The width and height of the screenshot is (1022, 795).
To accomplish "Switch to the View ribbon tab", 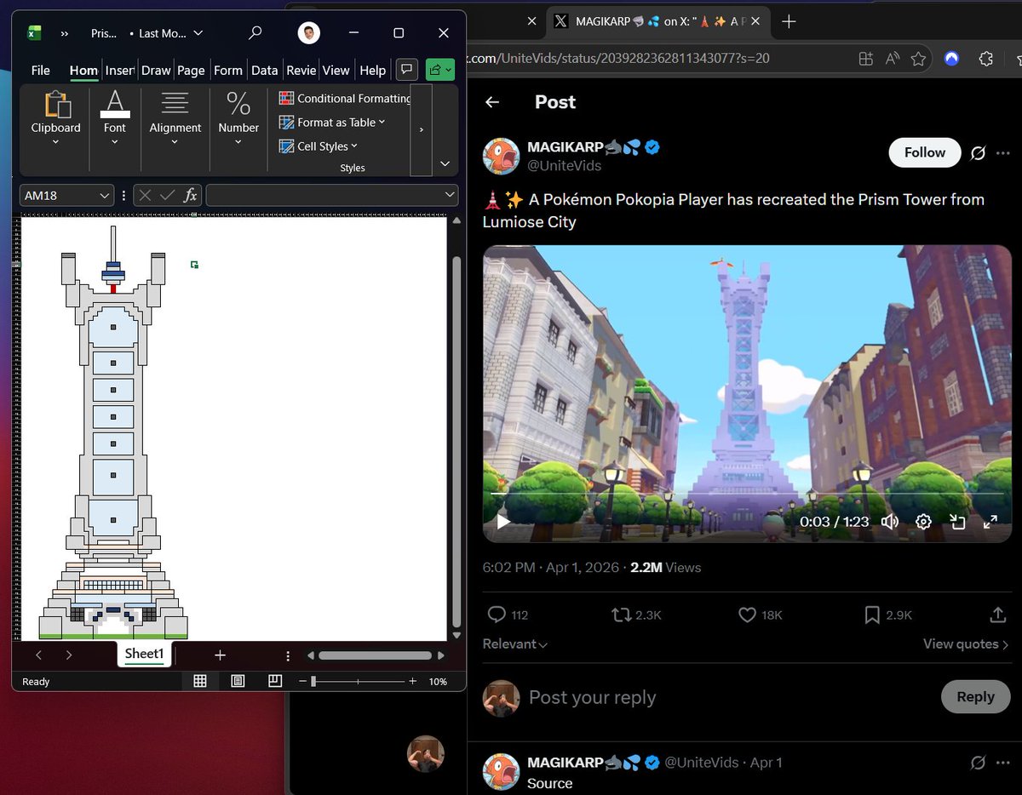I will click(x=336, y=71).
